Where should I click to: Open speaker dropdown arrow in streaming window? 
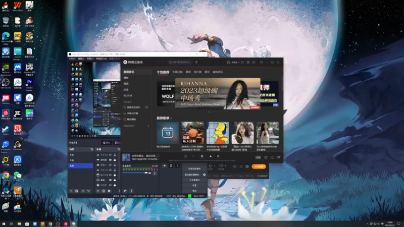tap(226, 166)
